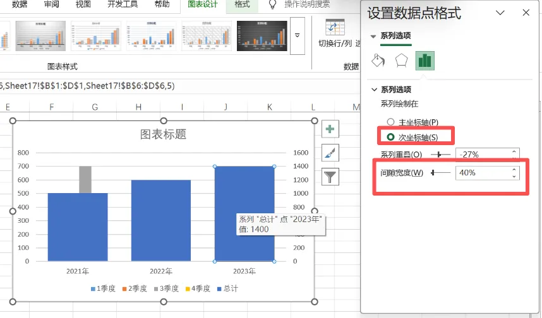Viewport: 542px width, 318px height.
Task: Click the Chart Filters funnel button
Action: tap(330, 177)
